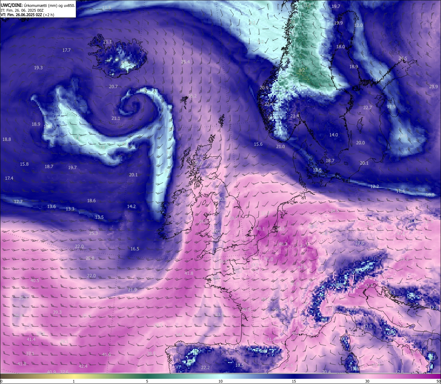This screenshot has height=384, width=441.
Task: Click the 18.6 value on the map
Action: [x=91, y=201]
